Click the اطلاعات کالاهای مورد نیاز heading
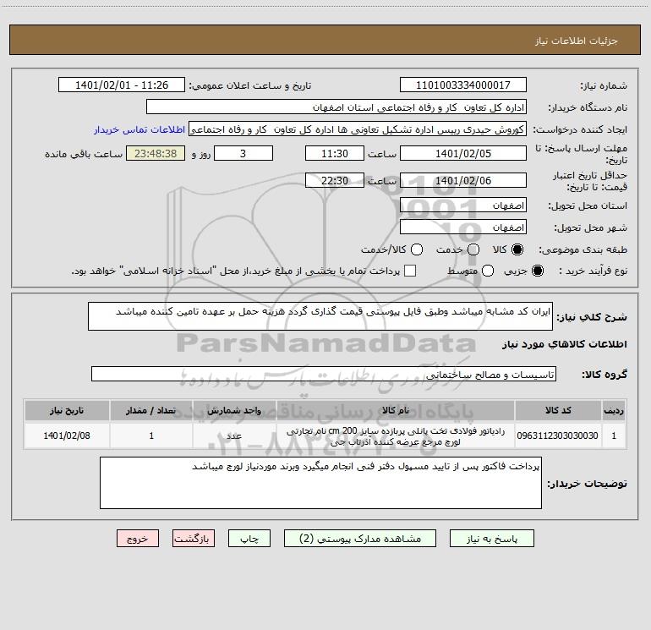 565,344
